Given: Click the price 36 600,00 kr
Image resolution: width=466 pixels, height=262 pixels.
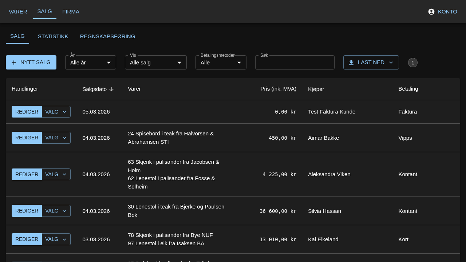Looking at the screenshot, I should pos(278,211).
